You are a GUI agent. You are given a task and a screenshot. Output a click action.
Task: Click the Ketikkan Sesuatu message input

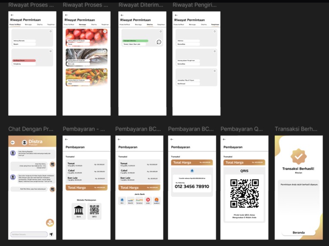pyautogui.click(x=29, y=234)
